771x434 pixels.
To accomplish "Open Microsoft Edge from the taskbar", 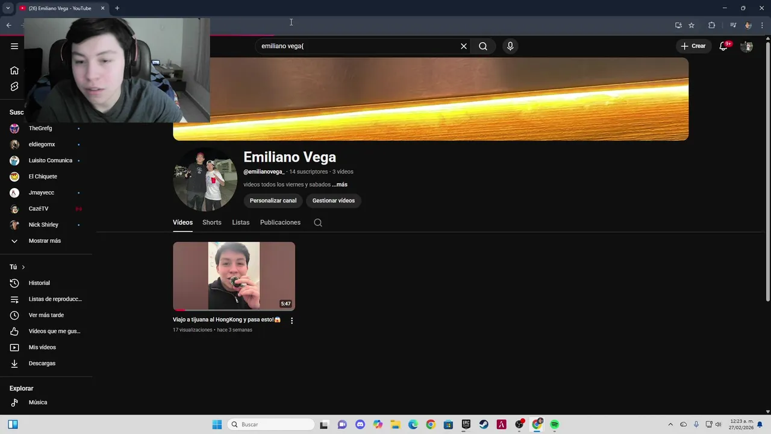I will click(413, 424).
